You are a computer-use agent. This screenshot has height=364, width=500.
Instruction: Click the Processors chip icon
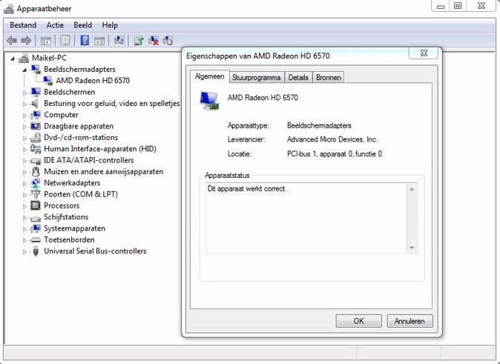tap(36, 205)
